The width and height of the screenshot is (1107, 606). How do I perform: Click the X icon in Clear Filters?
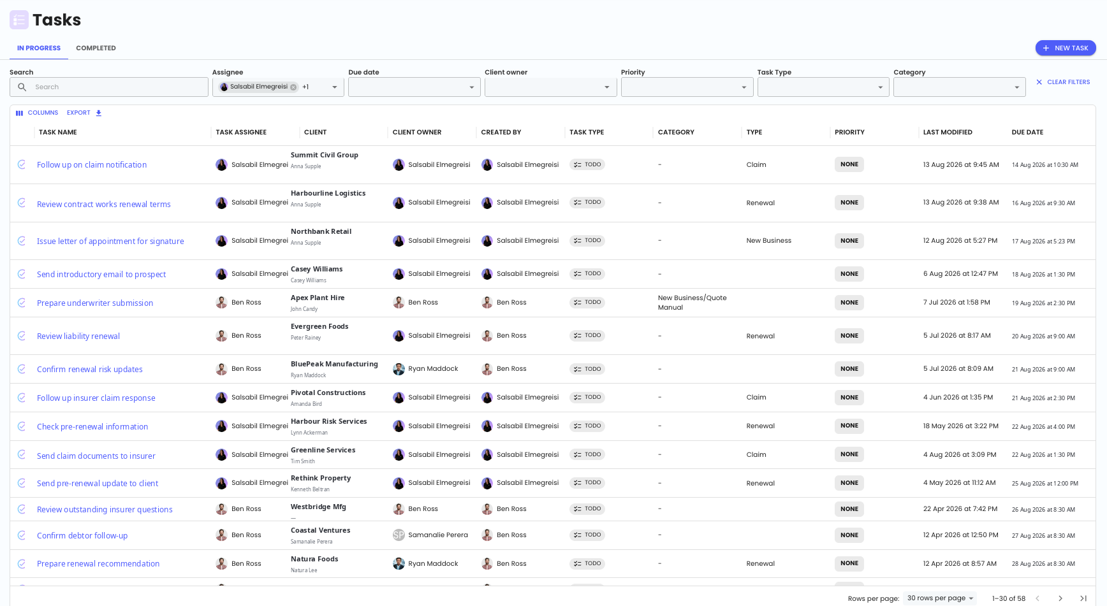1039,82
